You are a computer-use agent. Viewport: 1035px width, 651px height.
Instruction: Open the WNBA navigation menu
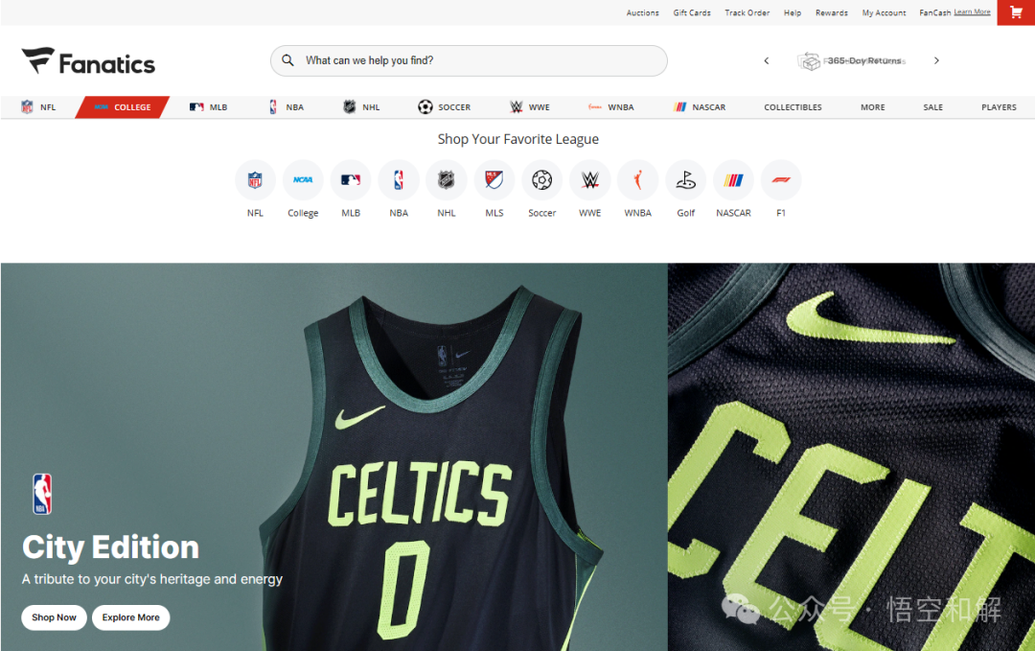click(x=611, y=107)
